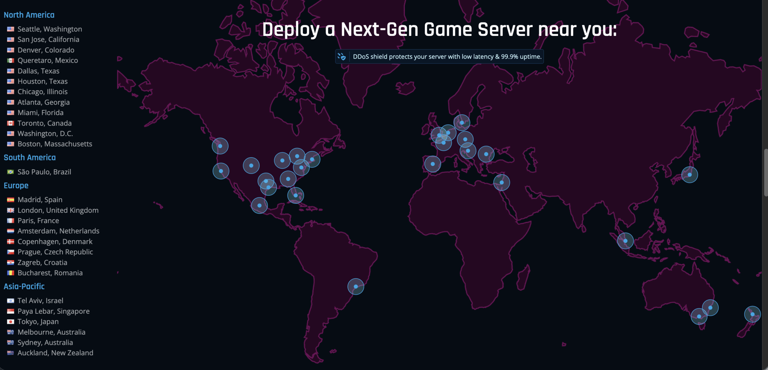Image resolution: width=768 pixels, height=370 pixels.
Task: Click the Auckland marker in New Zealand
Action: pyautogui.click(x=752, y=314)
